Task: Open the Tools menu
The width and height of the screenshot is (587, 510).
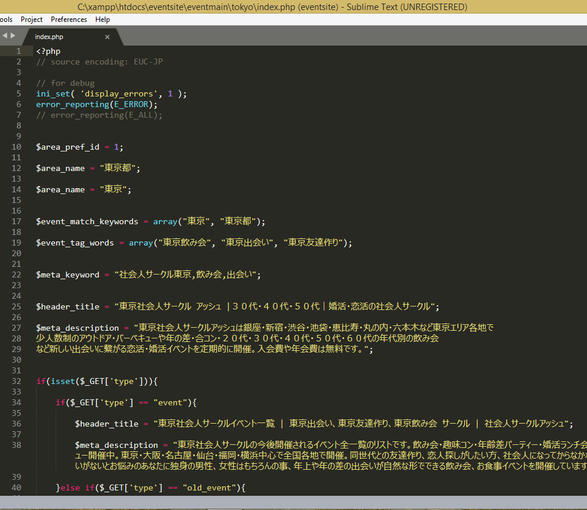Action: tap(6, 19)
